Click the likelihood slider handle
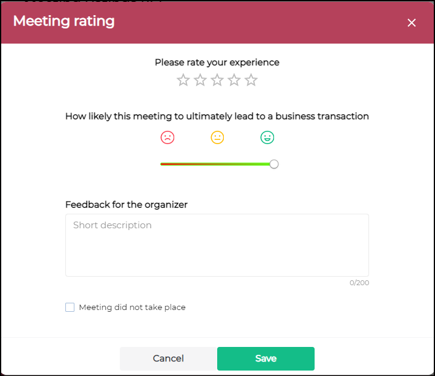Viewport: 435px width, 376px height. [x=274, y=164]
